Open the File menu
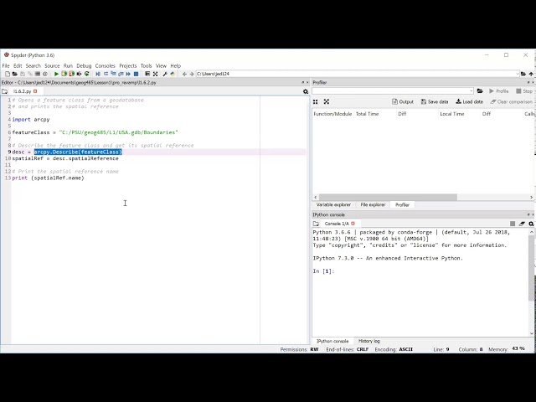 (x=6, y=65)
